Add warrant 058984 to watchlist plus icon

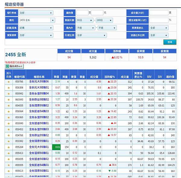(9, 112)
